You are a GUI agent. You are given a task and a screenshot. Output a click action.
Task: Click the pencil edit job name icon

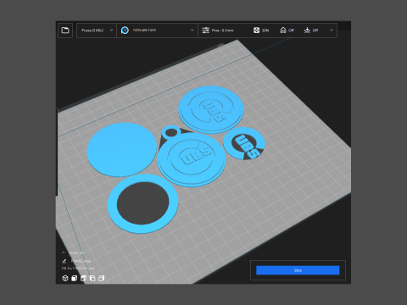pyautogui.click(x=64, y=261)
